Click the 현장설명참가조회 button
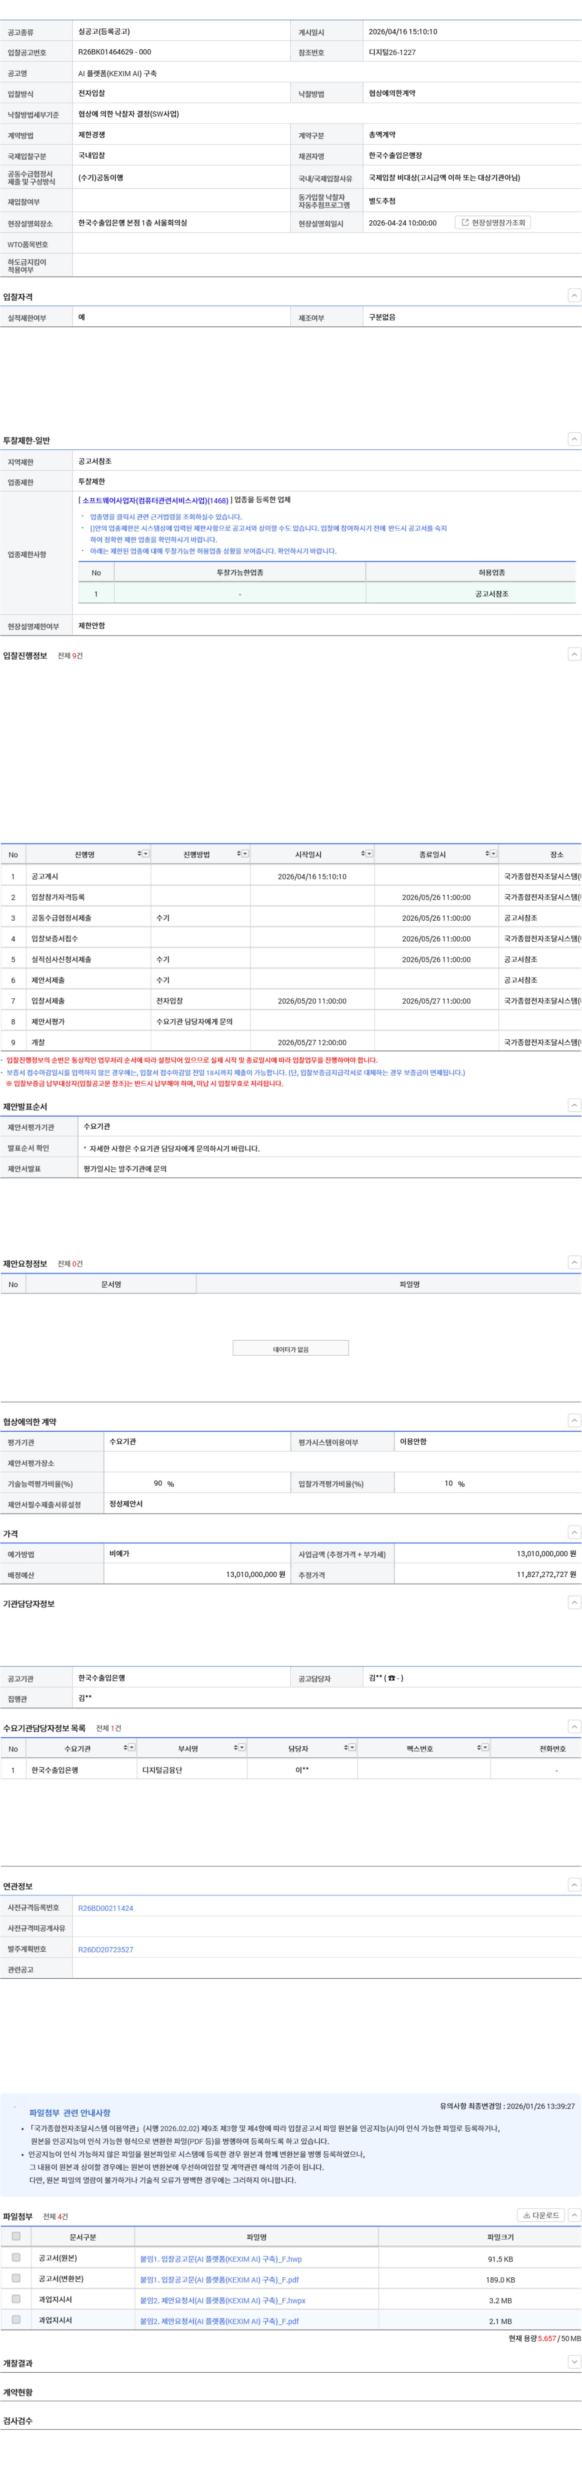582x2470 pixels. click(493, 222)
